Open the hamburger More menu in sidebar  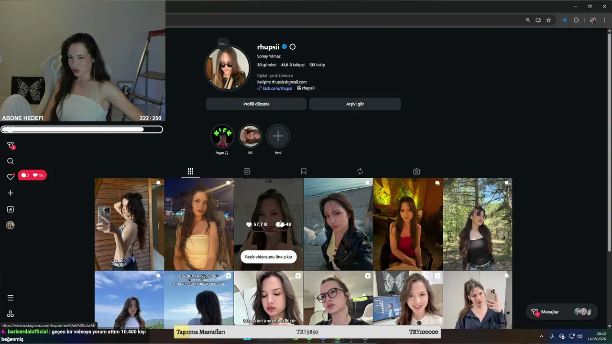tap(11, 298)
